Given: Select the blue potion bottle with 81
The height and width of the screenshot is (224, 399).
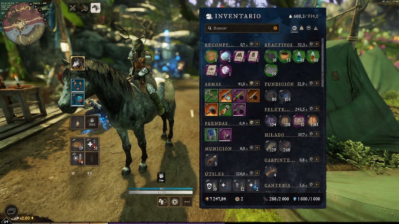Looking at the screenshot, I should click(299, 56).
